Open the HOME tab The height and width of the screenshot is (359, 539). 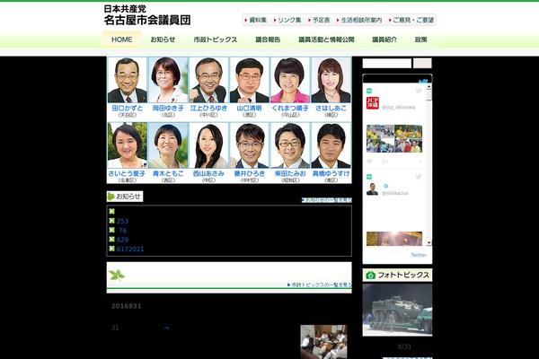[x=121, y=39]
